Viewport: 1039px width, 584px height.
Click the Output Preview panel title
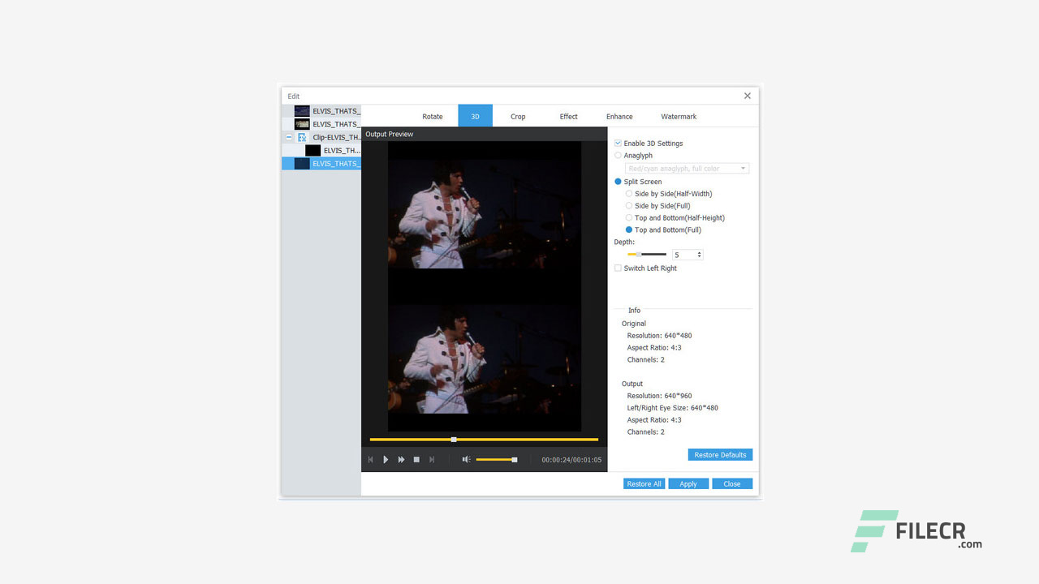390,134
